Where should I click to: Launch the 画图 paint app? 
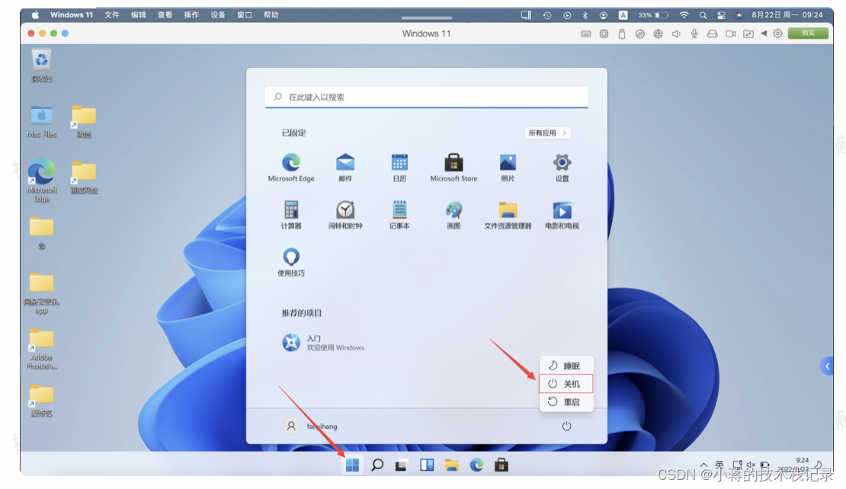click(453, 215)
